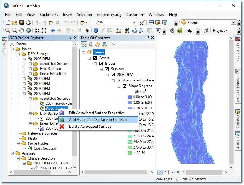
Task: Open the Project dropdown menu
Action: pyautogui.click(x=220, y=30)
